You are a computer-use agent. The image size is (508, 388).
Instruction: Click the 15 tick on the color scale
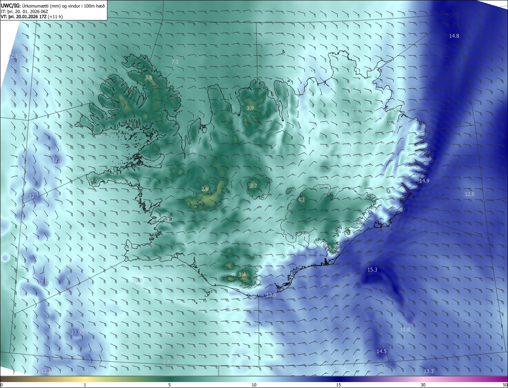(x=339, y=385)
